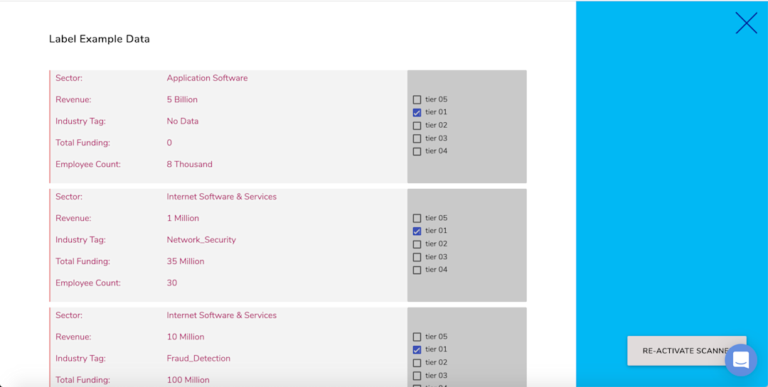This screenshot has width=768, height=387.
Task: Click 'Employee Count:' label in Network_Security card
Action: (x=88, y=283)
